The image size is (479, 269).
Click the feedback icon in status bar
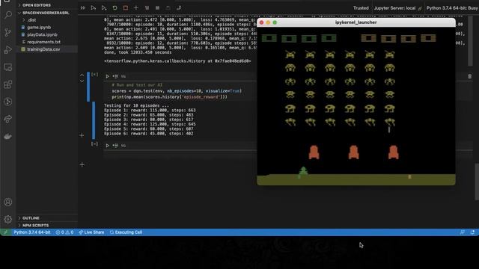[463, 232]
